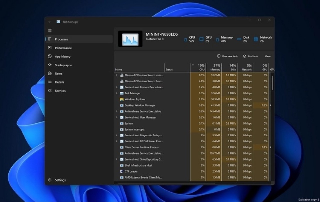
Task: Click the Desktop Window Manager icon
Action: tap(122, 105)
